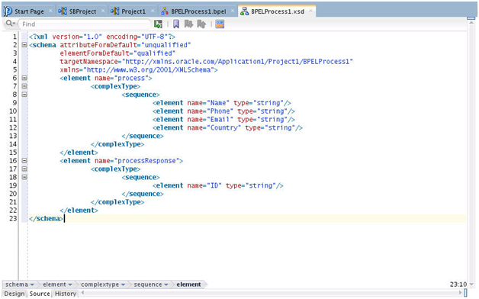Click the horizontal scrollbar at bottom
The height and width of the screenshot is (299, 479).
(272, 293)
